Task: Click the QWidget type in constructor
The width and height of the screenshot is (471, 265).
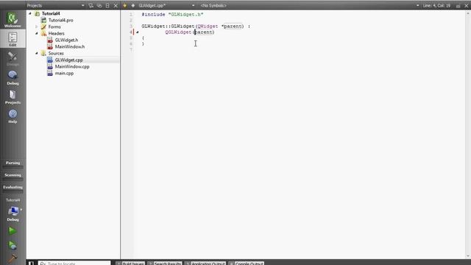Action: (x=208, y=26)
